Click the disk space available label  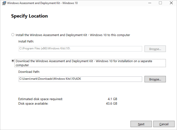coord(33,104)
